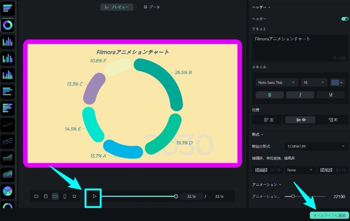Screen dimensions: 350x221
Task: Select the single line chart icon
Action: pyautogui.click(x=8, y=125)
